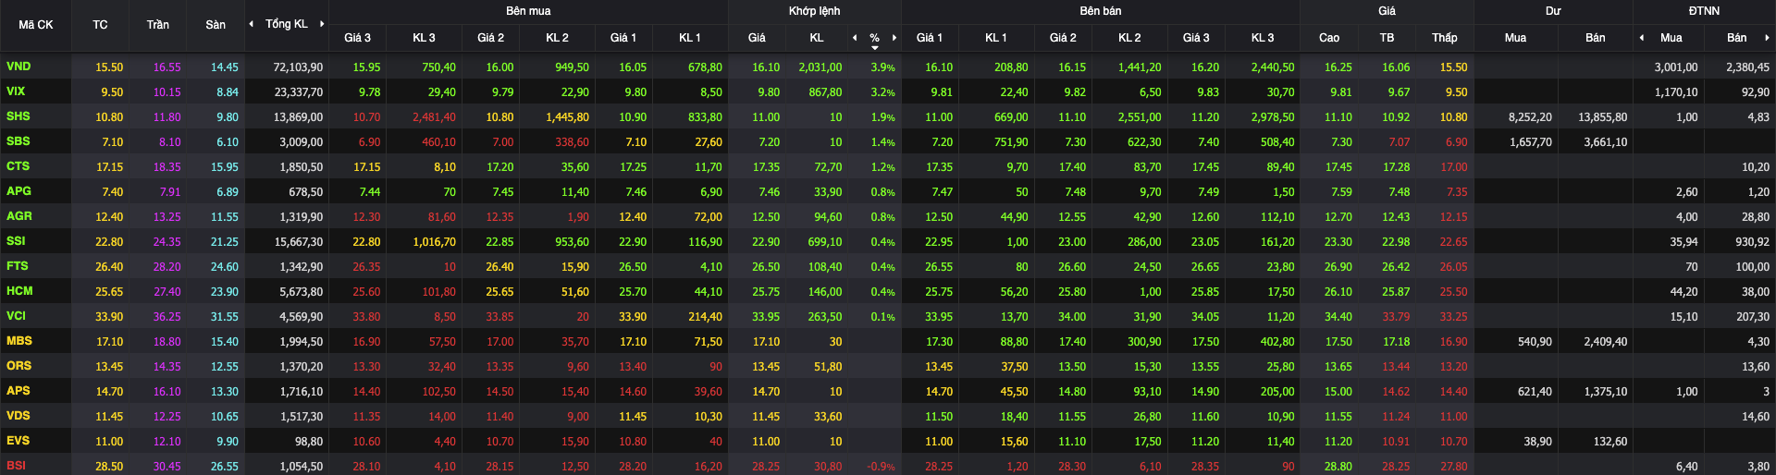Image resolution: width=1776 pixels, height=475 pixels.
Task: Click the Cao high price header
Action: (x=1329, y=38)
